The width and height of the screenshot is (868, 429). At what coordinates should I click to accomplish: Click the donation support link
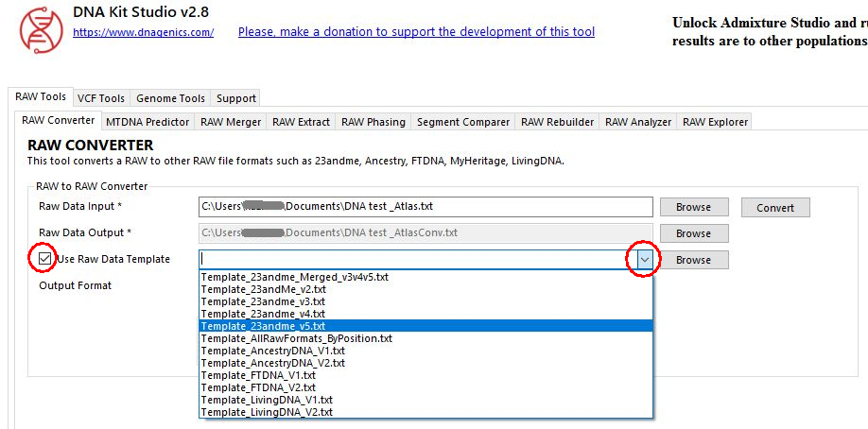(x=416, y=31)
